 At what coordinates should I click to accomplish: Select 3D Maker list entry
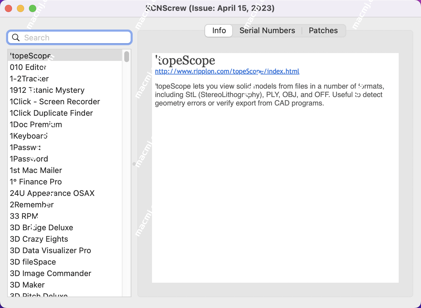tap(65, 285)
